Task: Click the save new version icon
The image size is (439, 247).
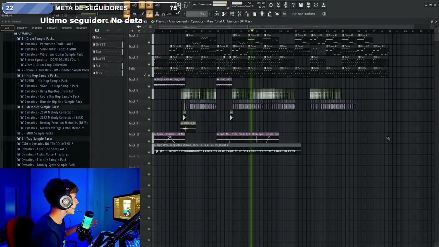Action: tap(308, 5)
